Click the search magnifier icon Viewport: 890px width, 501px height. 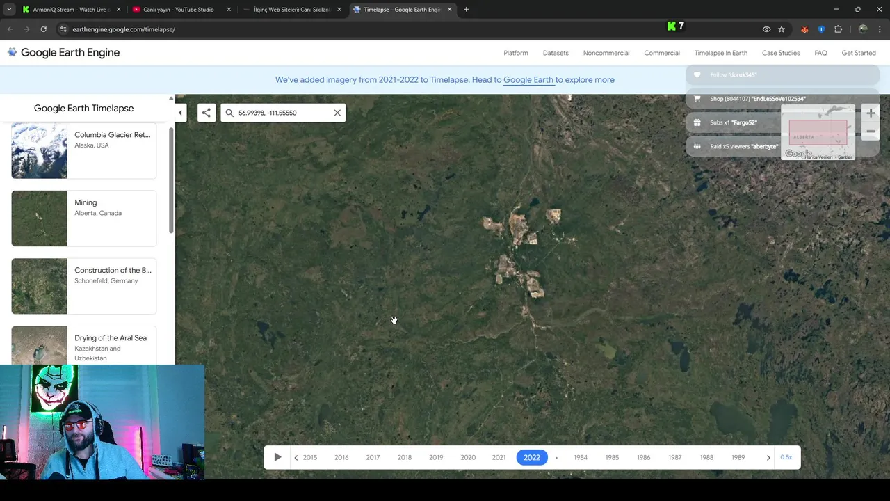click(x=229, y=113)
